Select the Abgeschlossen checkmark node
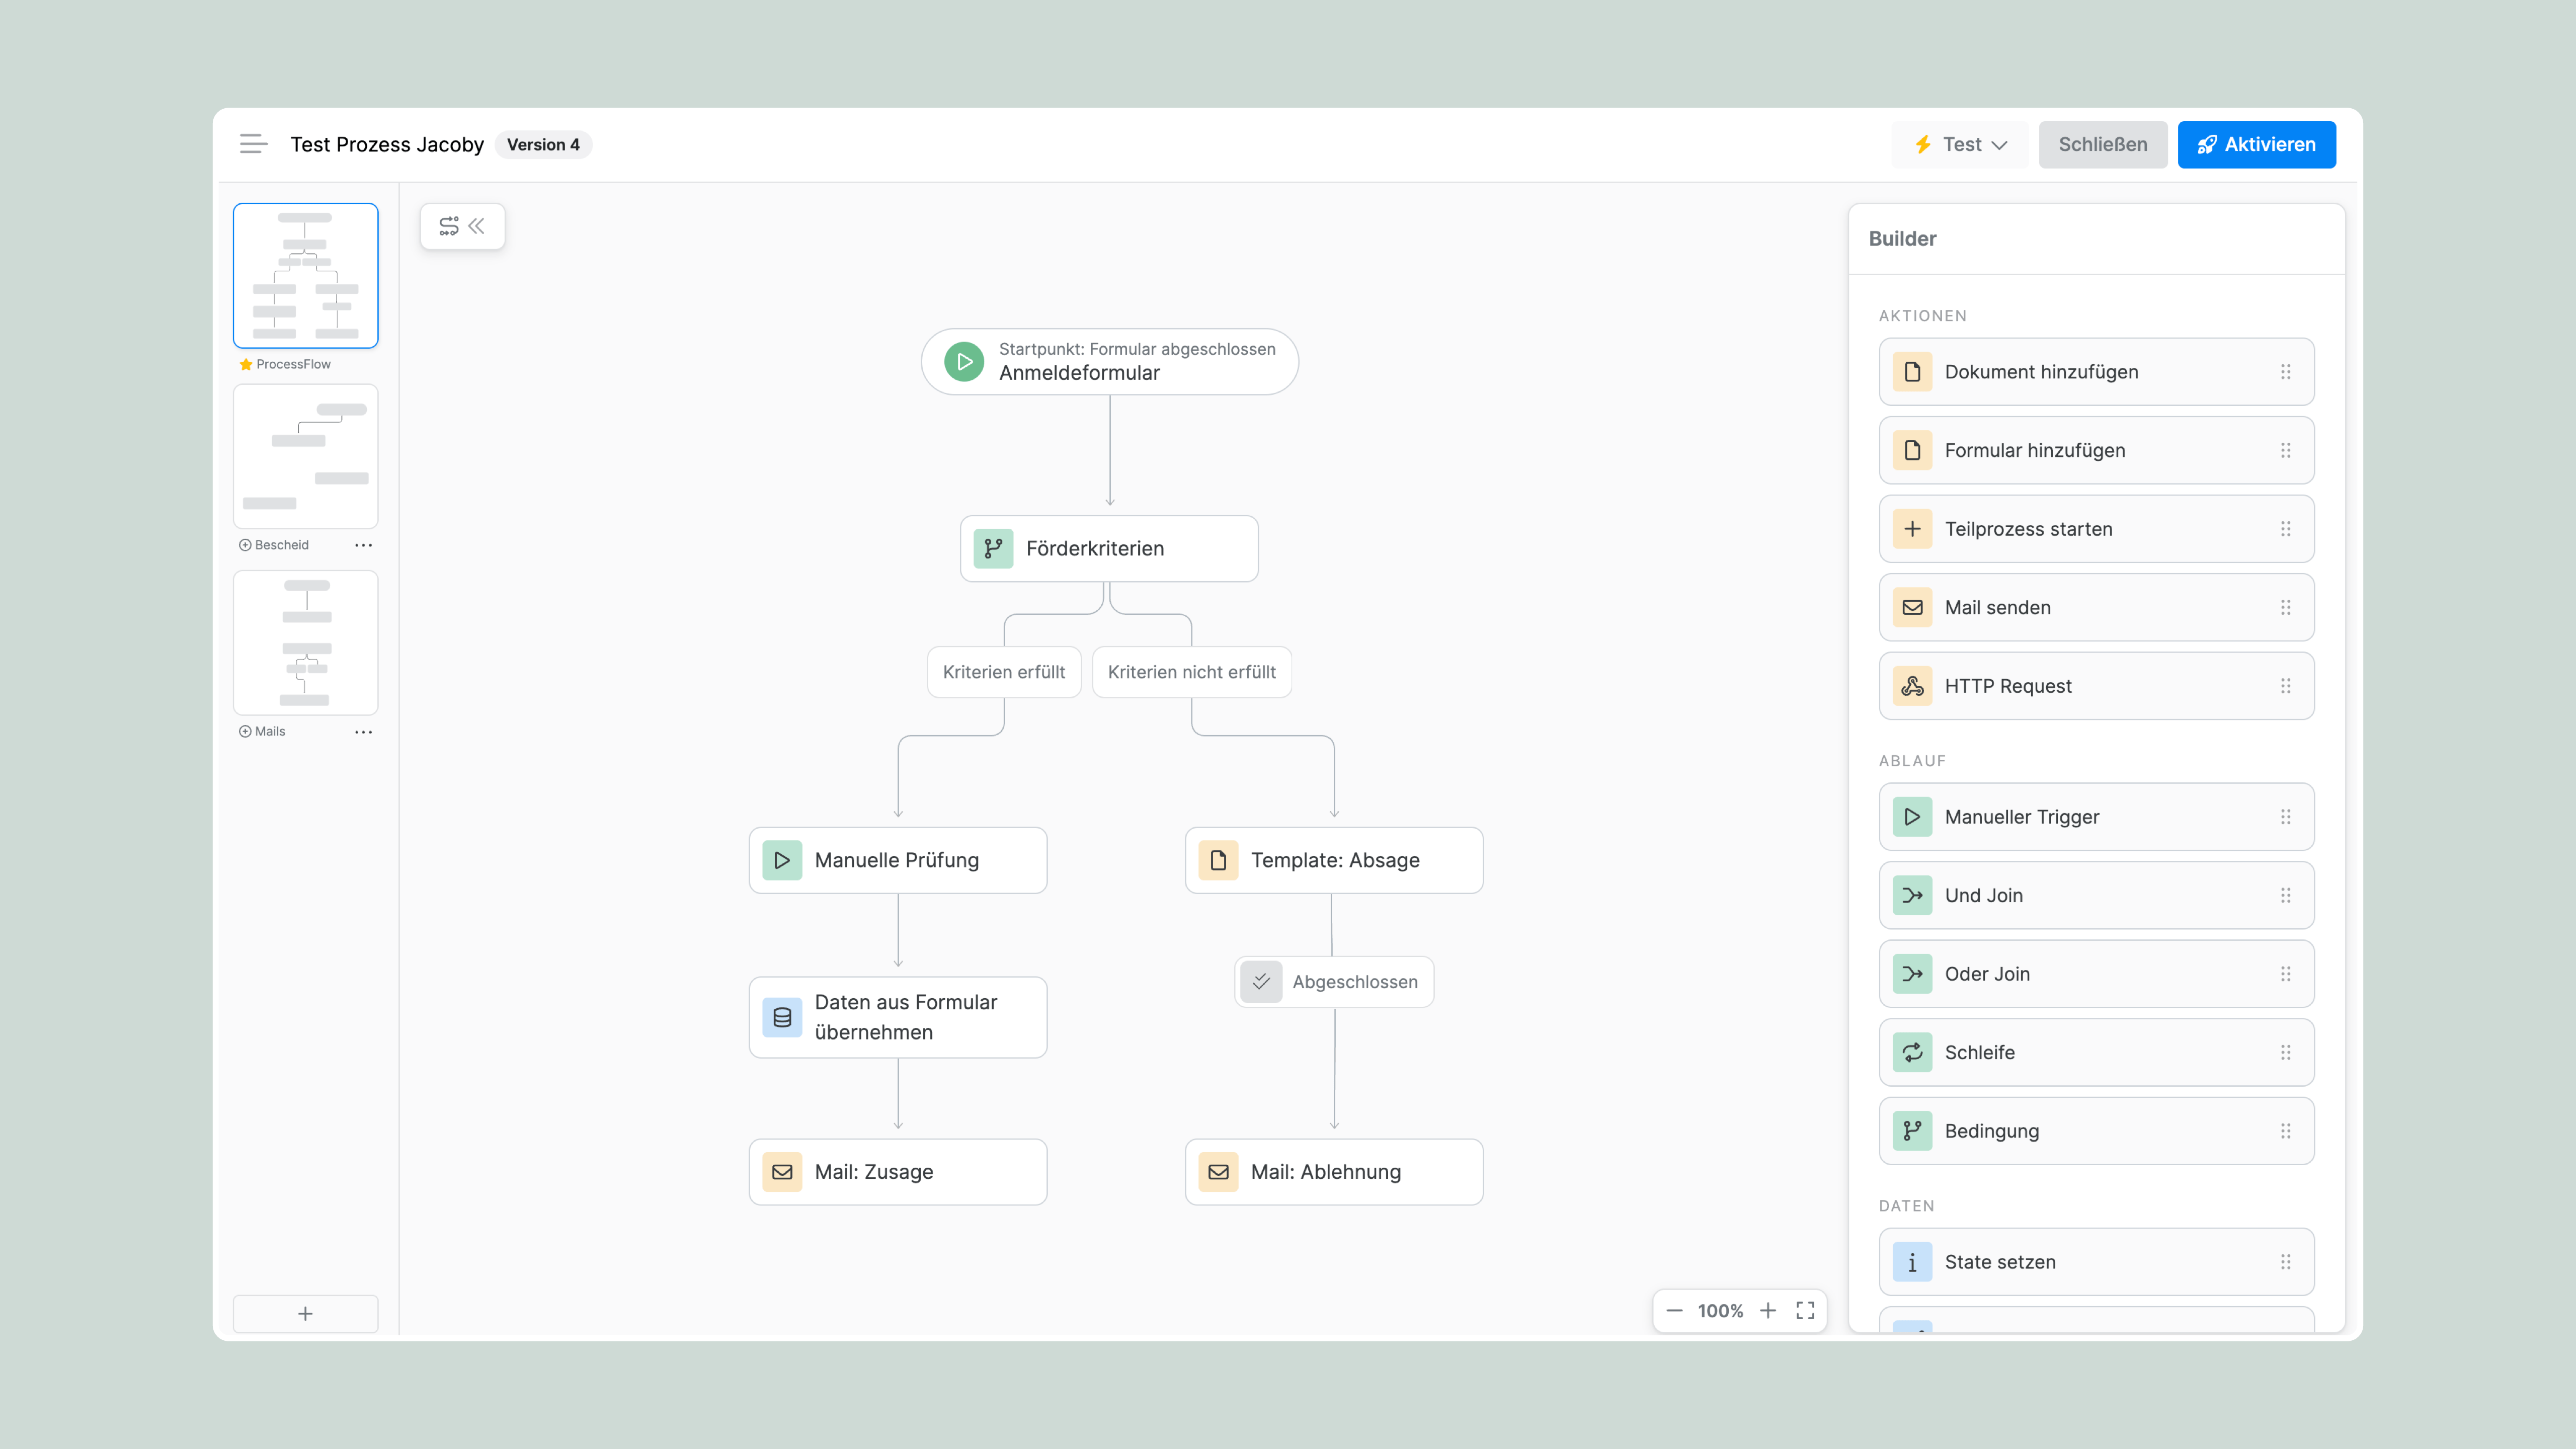Viewport: 2576px width, 1449px height. [x=1333, y=981]
